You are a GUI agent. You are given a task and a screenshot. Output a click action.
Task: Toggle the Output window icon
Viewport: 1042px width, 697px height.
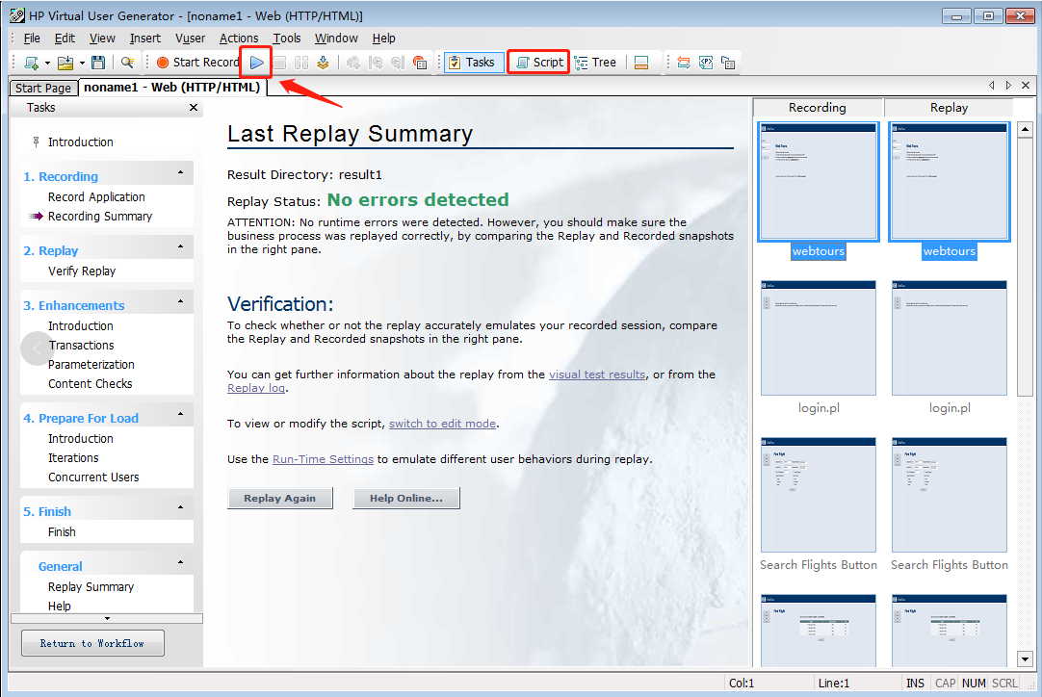pyautogui.click(x=641, y=63)
